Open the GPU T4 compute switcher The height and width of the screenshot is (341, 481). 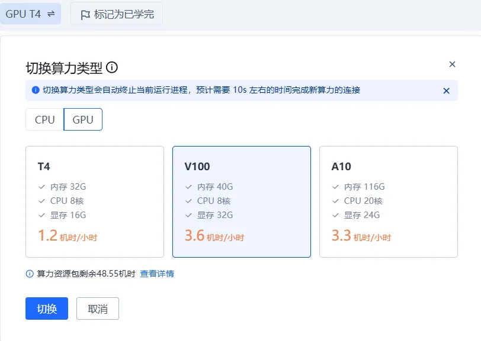tap(30, 14)
